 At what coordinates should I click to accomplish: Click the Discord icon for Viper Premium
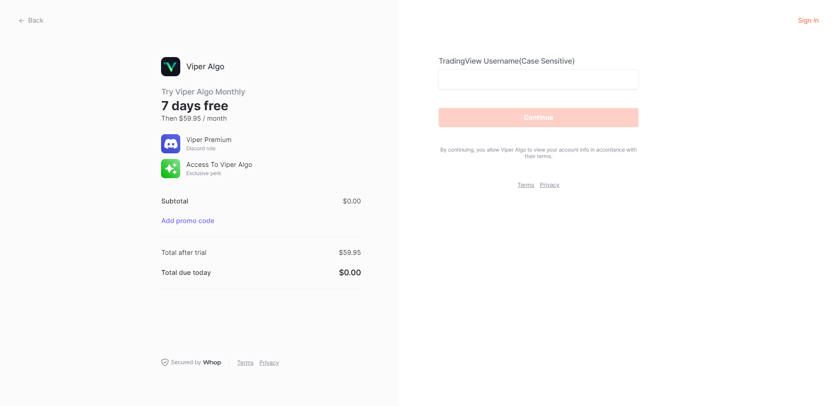[171, 144]
